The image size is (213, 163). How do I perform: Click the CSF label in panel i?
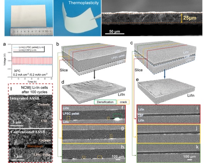(140, 115)
